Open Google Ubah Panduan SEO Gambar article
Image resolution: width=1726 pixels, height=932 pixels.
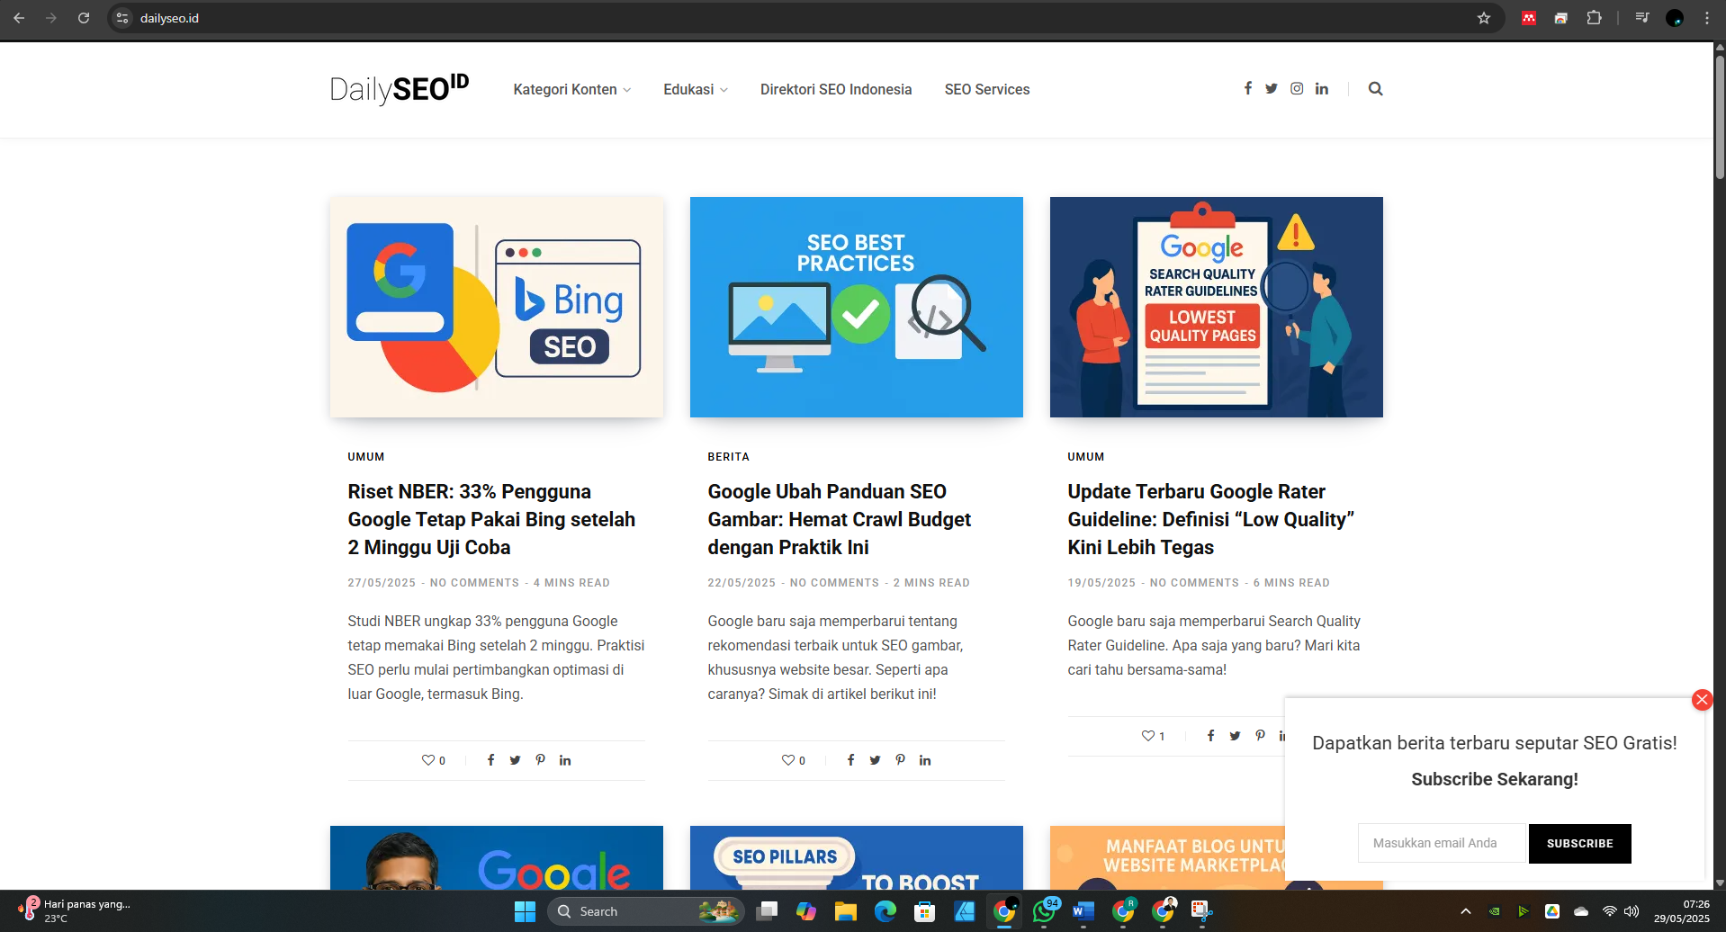click(840, 519)
